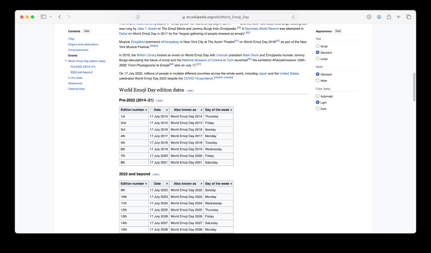Open the COVID-19 pandemic link
Image resolution: width=431 pixels, height=253 pixels.
(x=198, y=78)
